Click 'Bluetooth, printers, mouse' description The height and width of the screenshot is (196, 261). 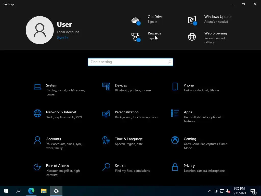pyautogui.click(x=133, y=90)
